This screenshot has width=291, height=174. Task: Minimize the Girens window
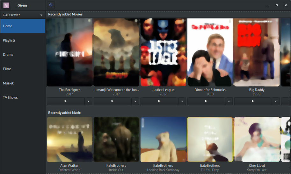(267, 5)
